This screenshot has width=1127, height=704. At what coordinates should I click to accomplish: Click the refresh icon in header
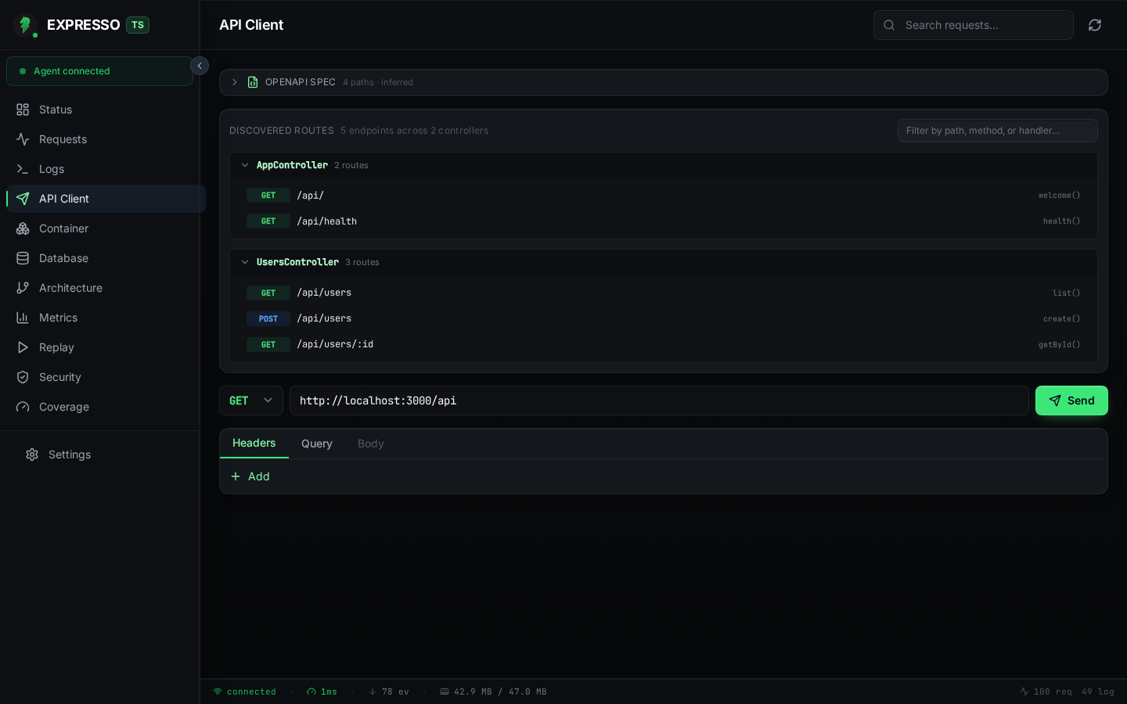1095,25
